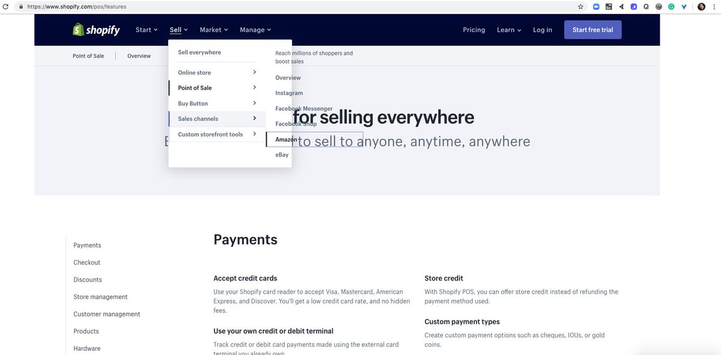Choose Sell everywhere menu heading

[199, 52]
